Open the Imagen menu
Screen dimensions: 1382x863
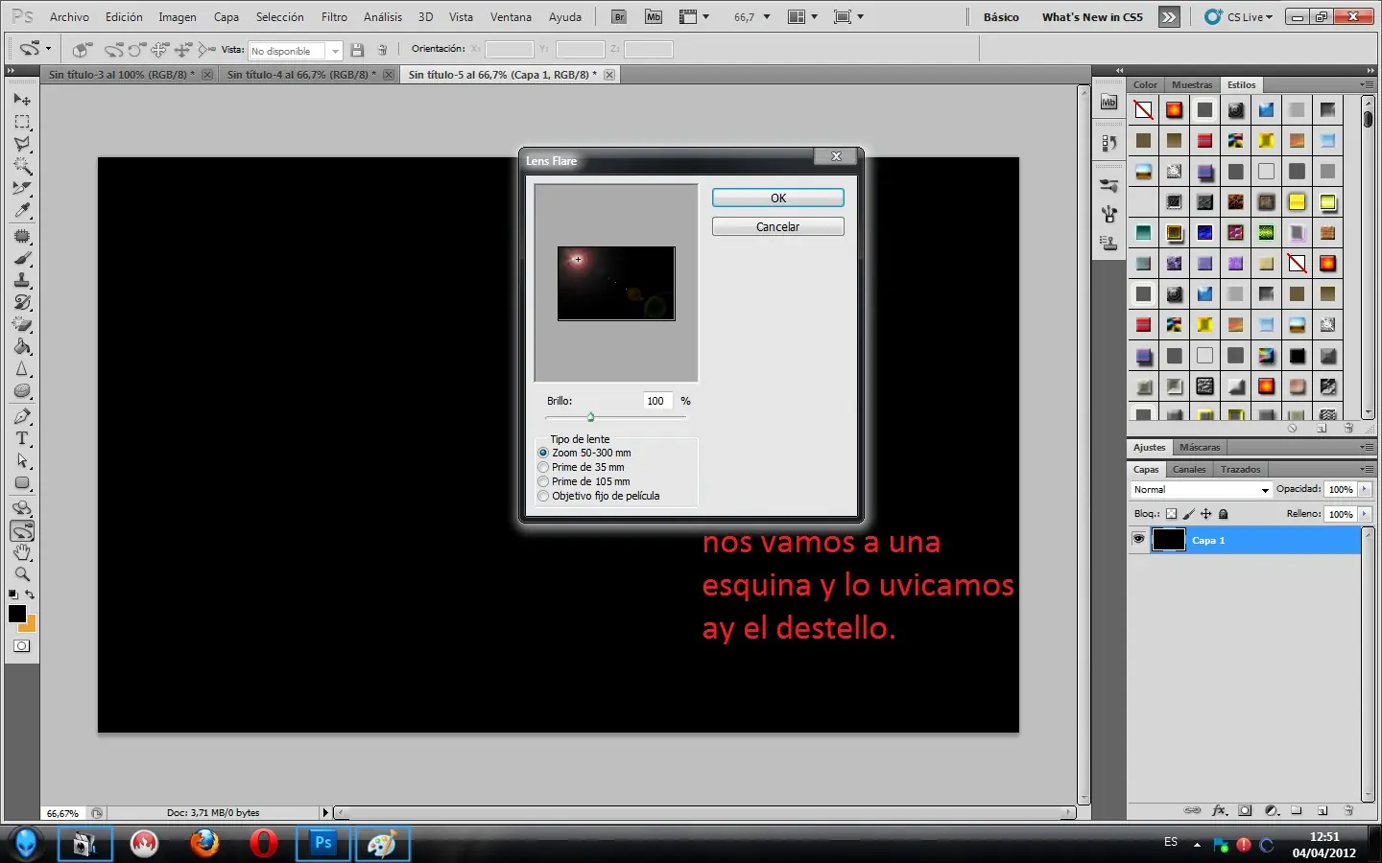coord(178,17)
